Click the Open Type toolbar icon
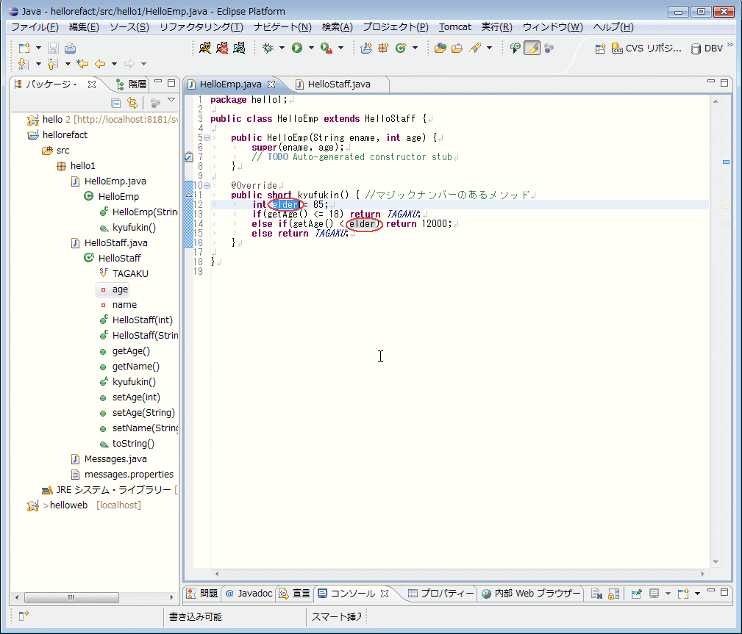The height and width of the screenshot is (634, 742). pos(440,48)
